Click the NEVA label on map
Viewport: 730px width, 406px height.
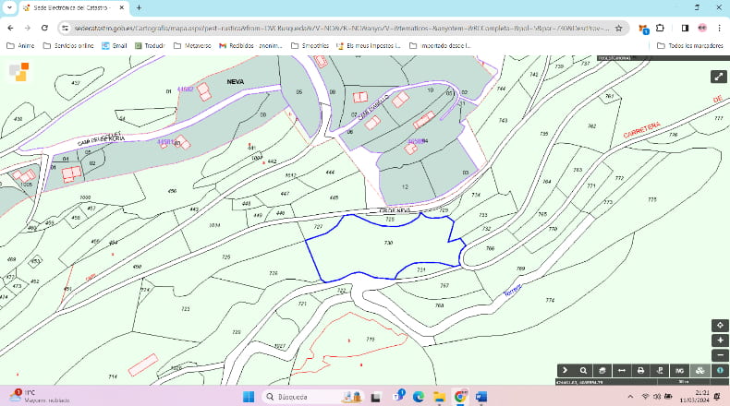(x=236, y=81)
